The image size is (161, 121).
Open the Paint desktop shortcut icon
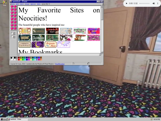4,3
